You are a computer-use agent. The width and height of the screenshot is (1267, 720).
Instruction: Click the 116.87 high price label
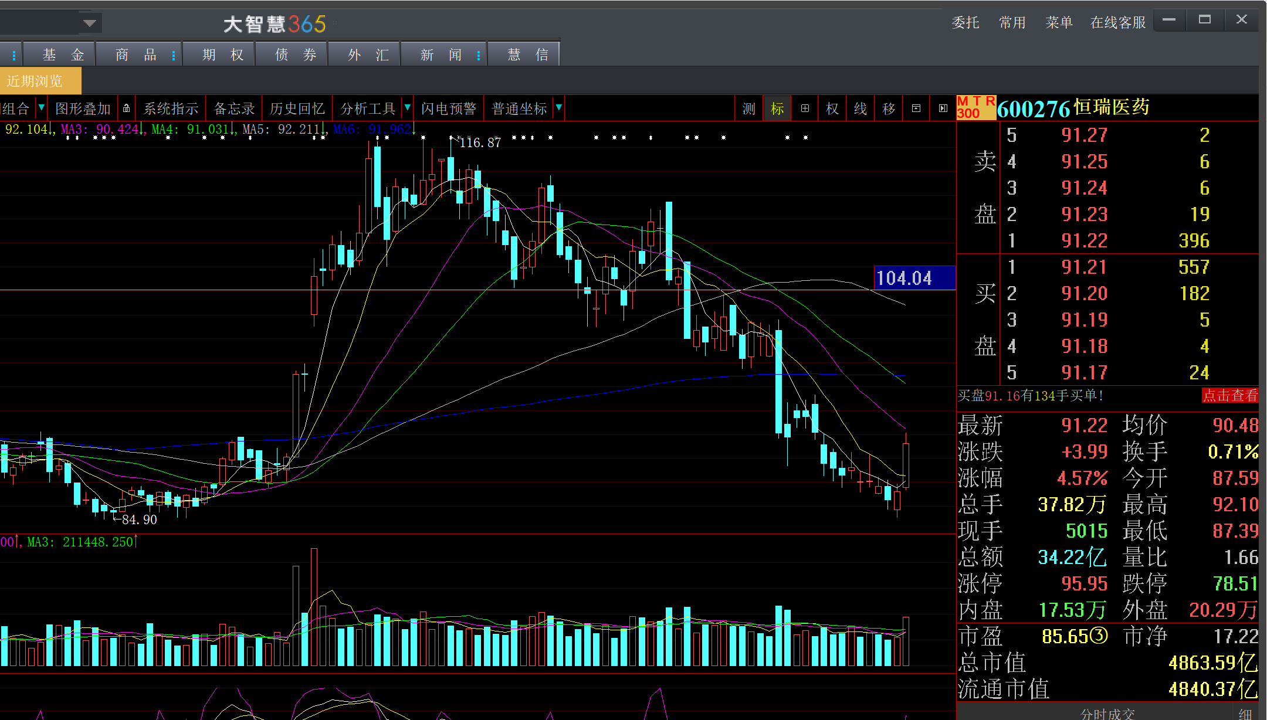click(x=479, y=142)
